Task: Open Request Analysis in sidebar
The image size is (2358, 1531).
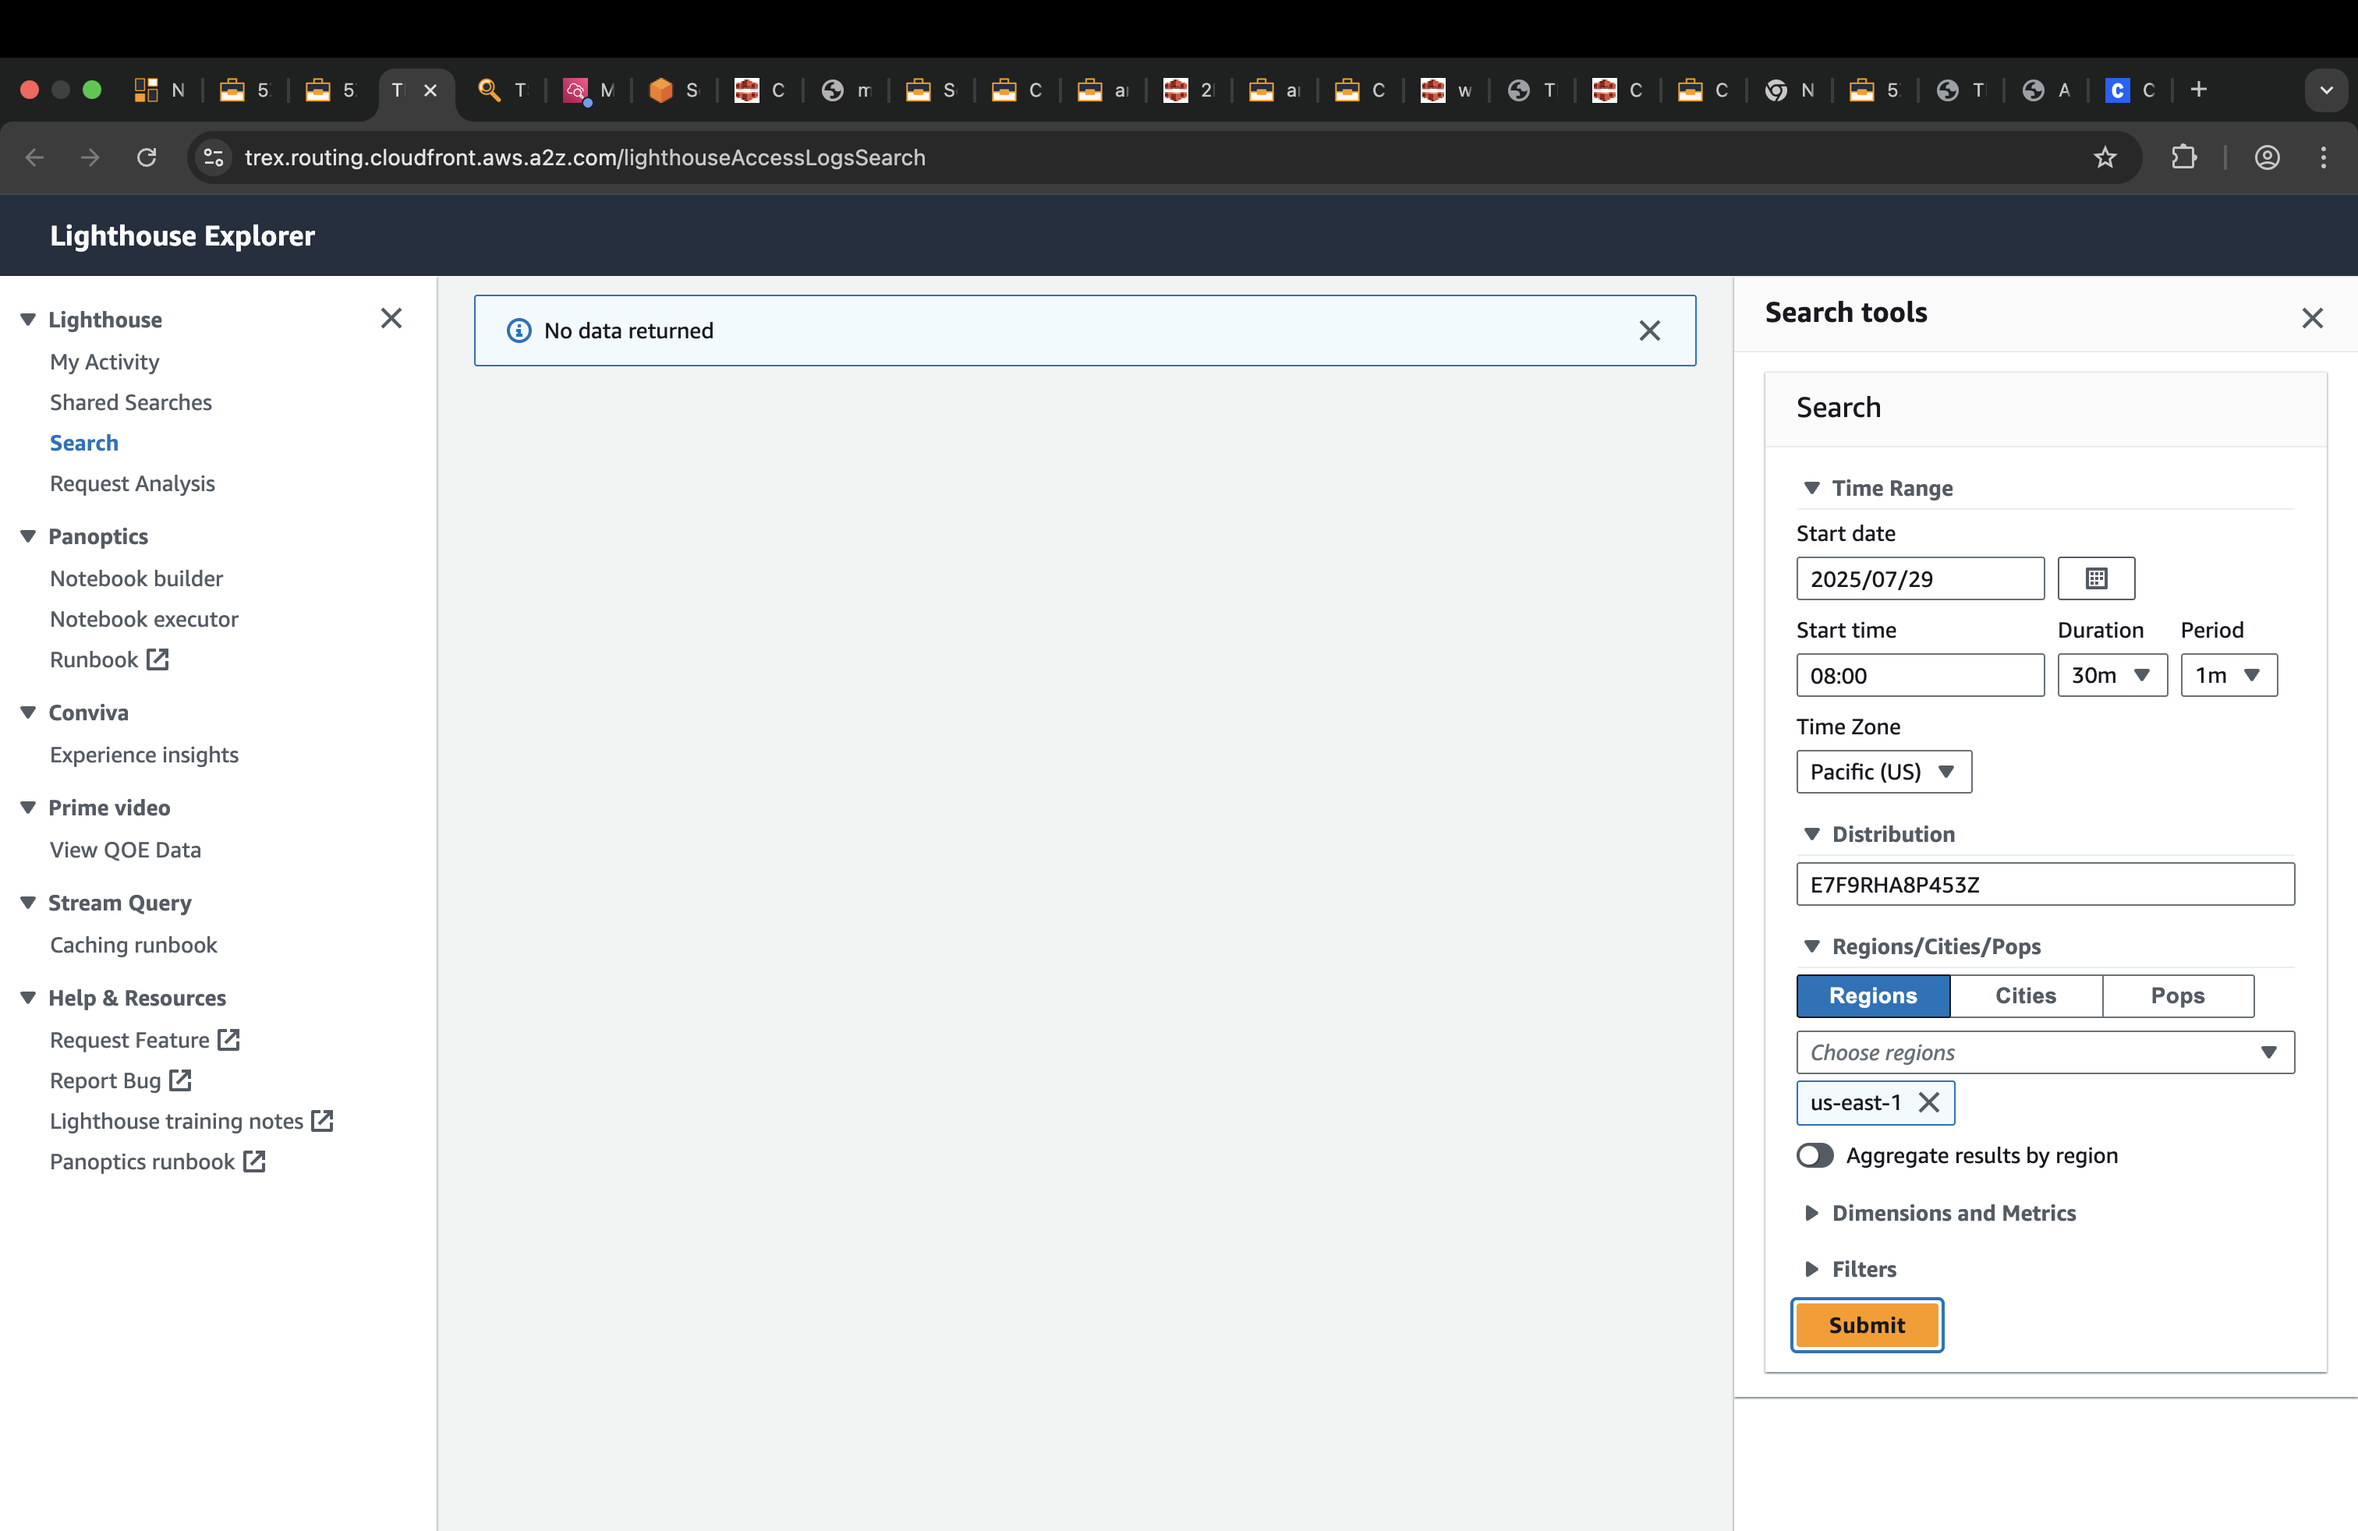Action: pyautogui.click(x=133, y=483)
